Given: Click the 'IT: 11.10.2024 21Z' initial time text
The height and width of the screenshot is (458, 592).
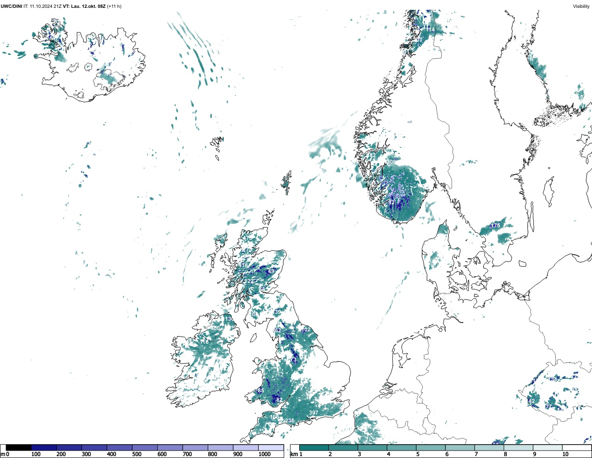Looking at the screenshot, I should click(x=43, y=6).
